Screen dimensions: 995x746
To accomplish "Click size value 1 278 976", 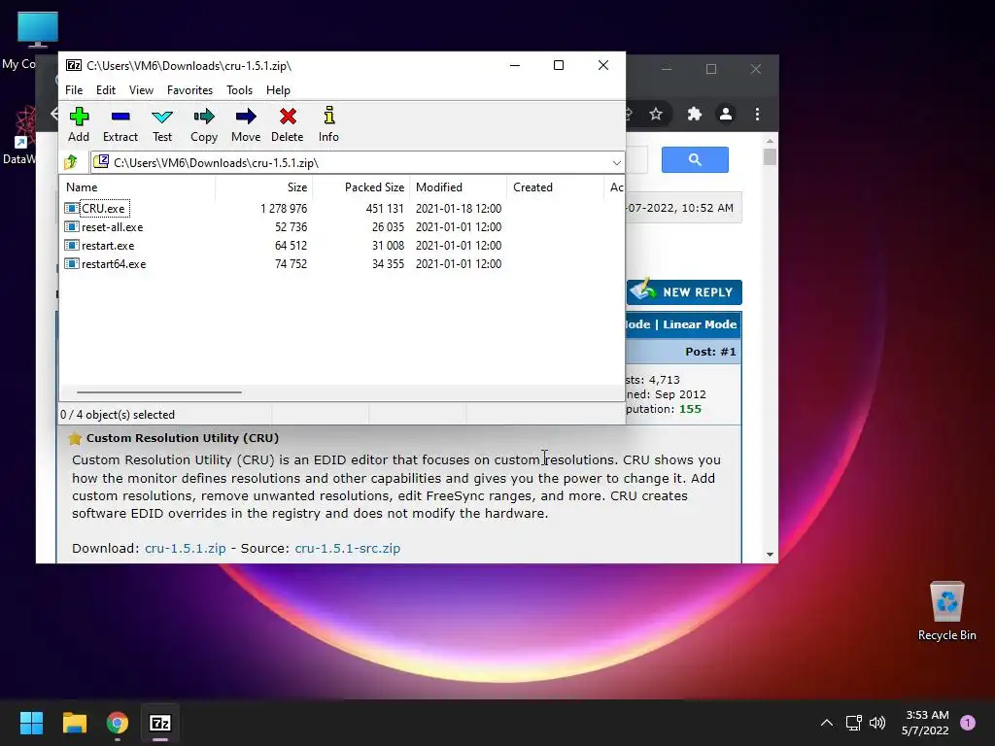I will click(284, 208).
